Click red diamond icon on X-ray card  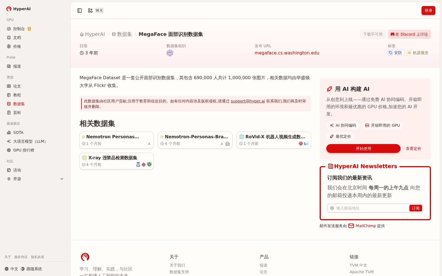(x=144, y=164)
